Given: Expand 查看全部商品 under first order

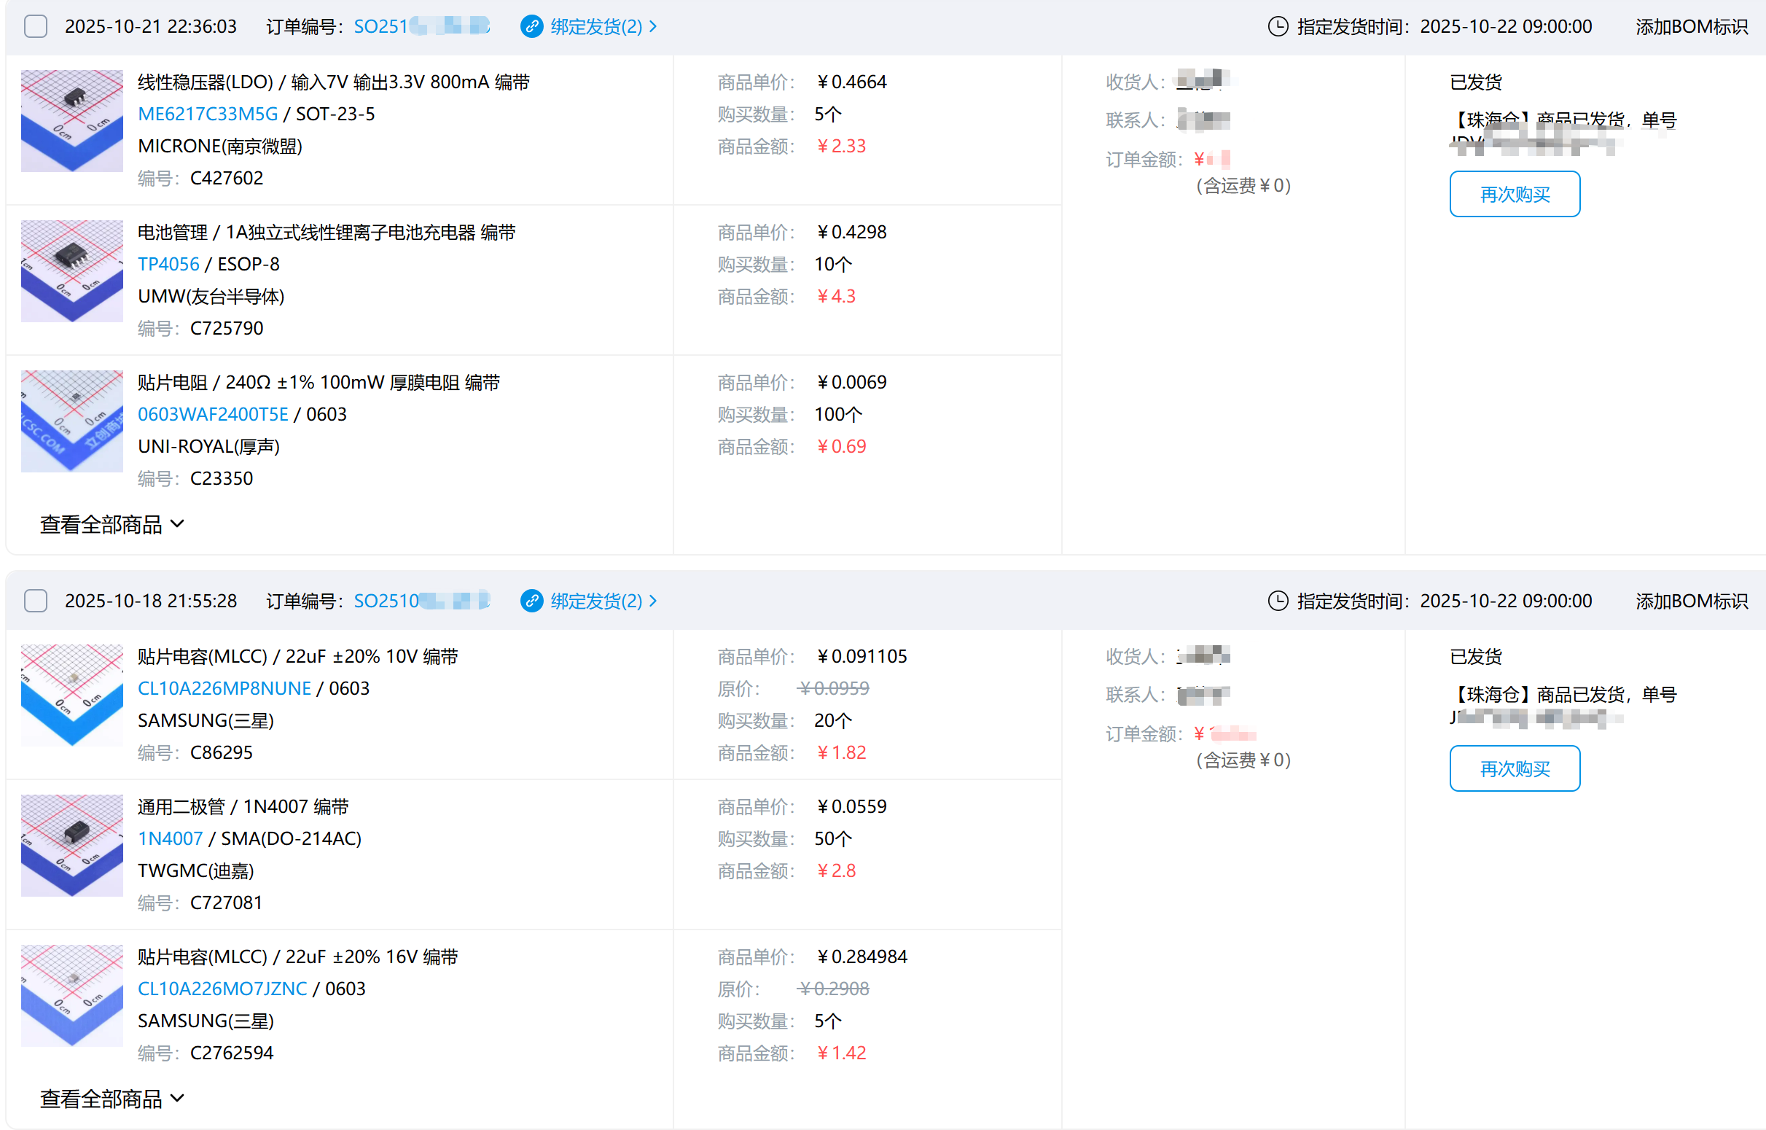Looking at the screenshot, I should click(x=112, y=525).
